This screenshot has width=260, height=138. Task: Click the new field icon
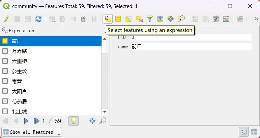coord(195,19)
